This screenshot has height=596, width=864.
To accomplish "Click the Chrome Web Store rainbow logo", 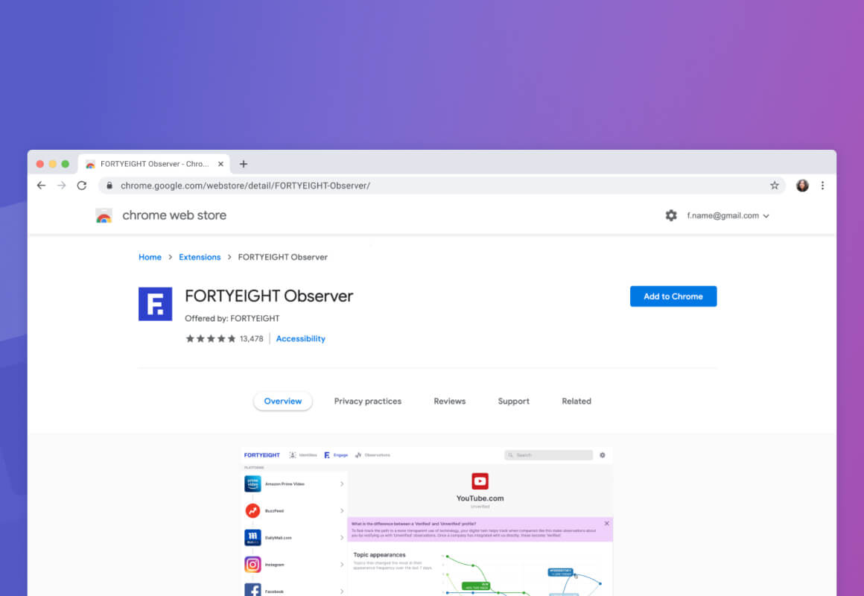I will [x=104, y=216].
